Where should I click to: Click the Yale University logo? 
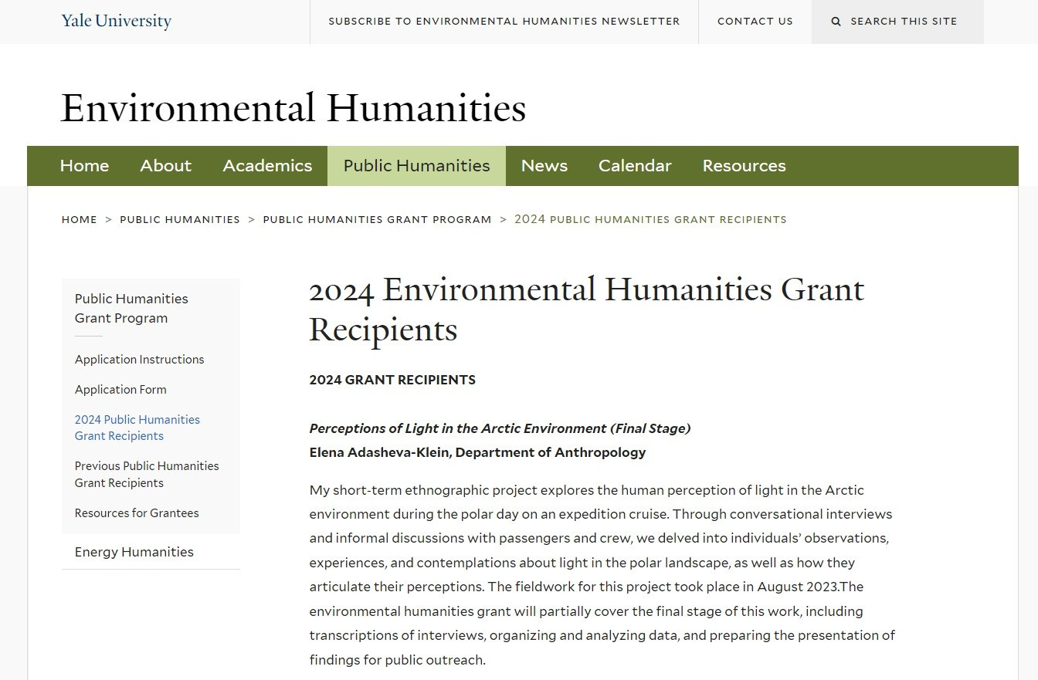coord(116,21)
